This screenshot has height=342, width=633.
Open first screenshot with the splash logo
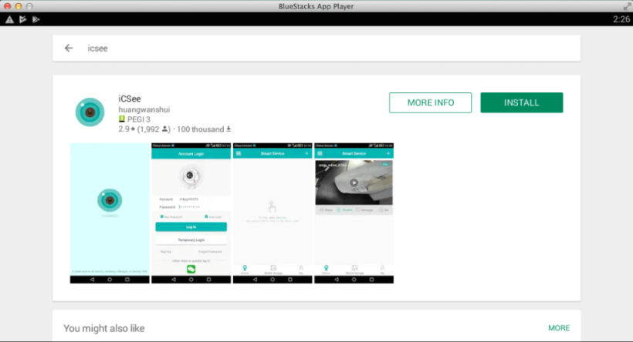pos(110,213)
